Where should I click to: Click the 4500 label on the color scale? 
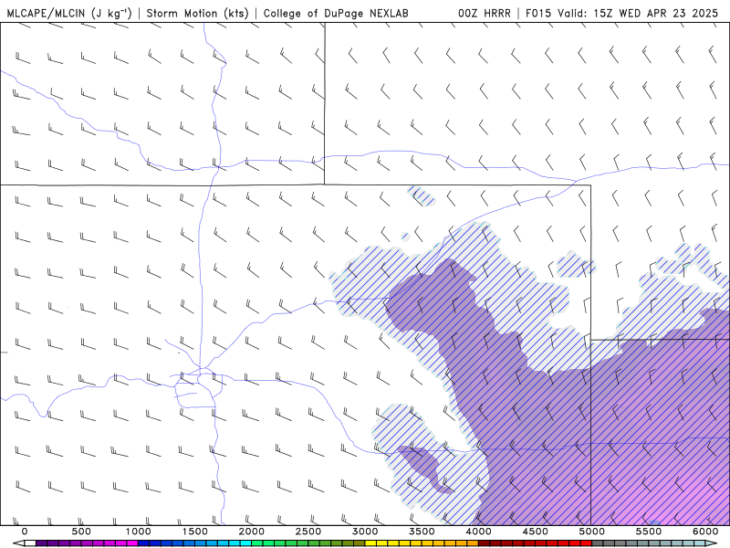(x=536, y=532)
